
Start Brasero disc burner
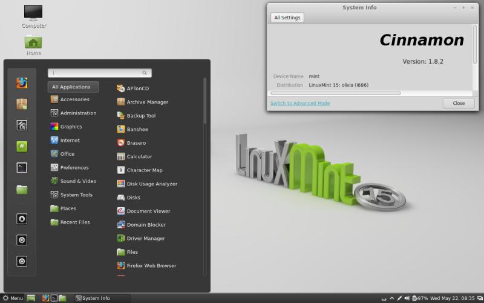click(136, 143)
